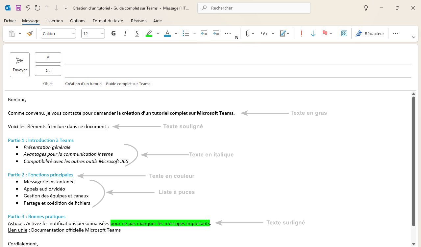Viewport: 421px width, 247px height.
Task: Show more ribbon commands ellipsis
Action: pos(396,33)
